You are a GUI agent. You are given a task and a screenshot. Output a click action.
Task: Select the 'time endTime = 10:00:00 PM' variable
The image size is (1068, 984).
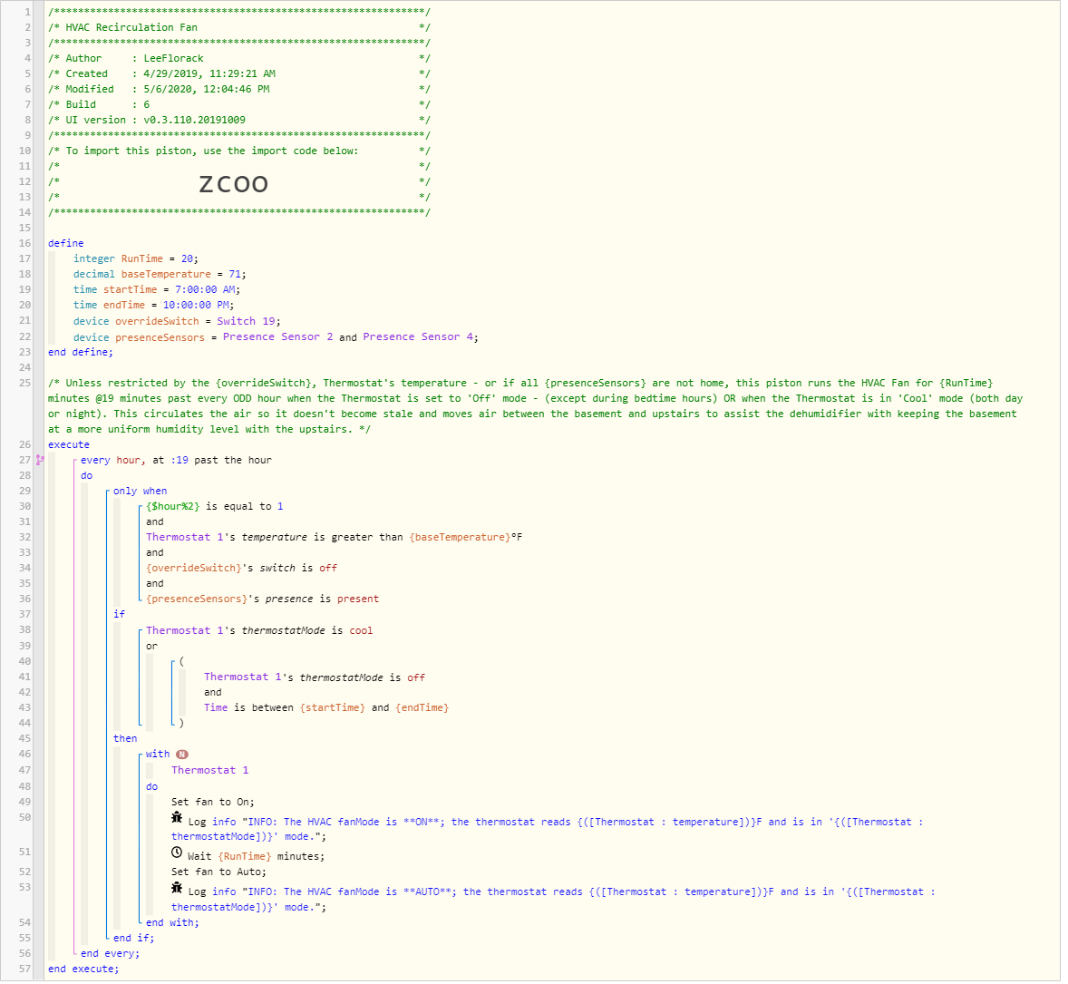click(x=154, y=306)
